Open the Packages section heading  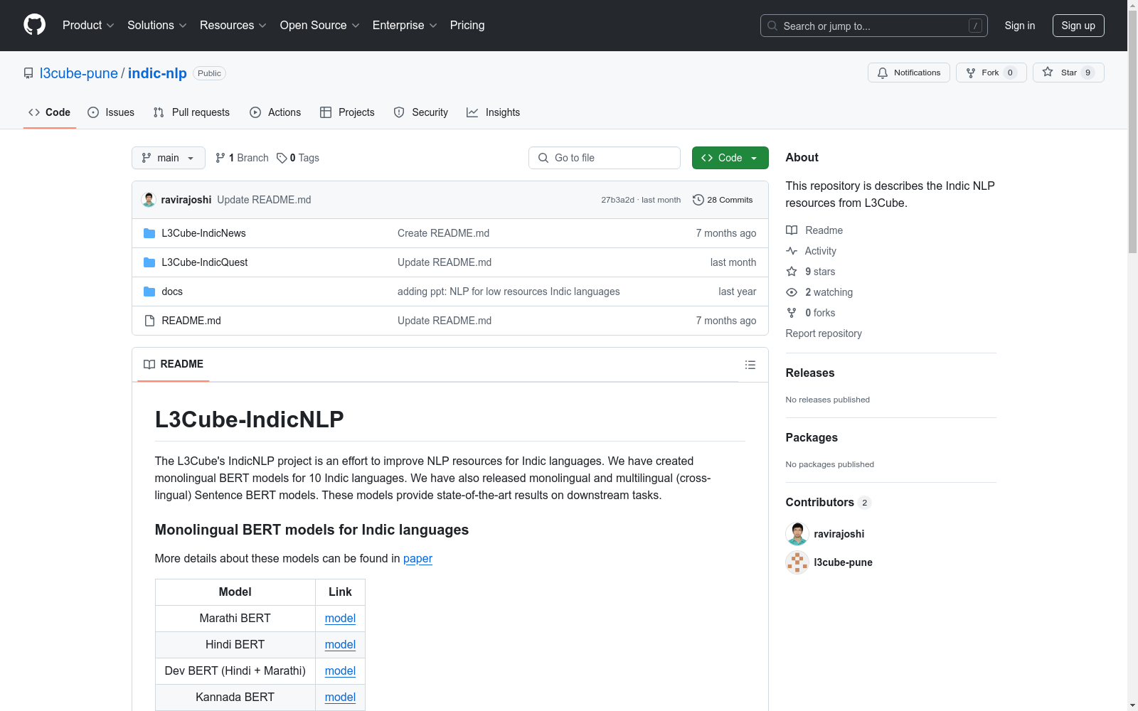(x=812, y=437)
